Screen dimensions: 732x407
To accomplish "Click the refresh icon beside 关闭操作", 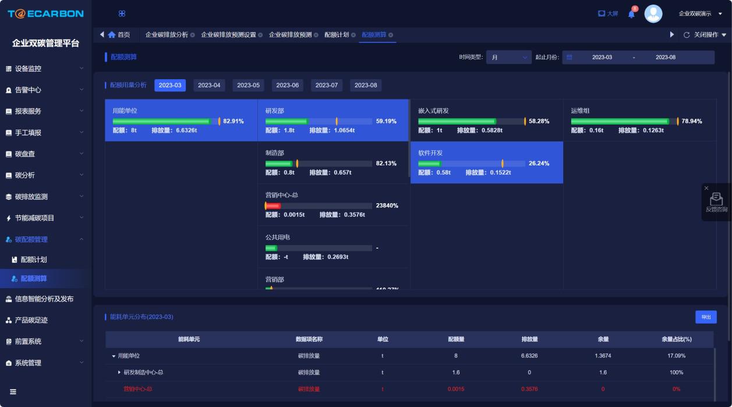I will coord(687,35).
